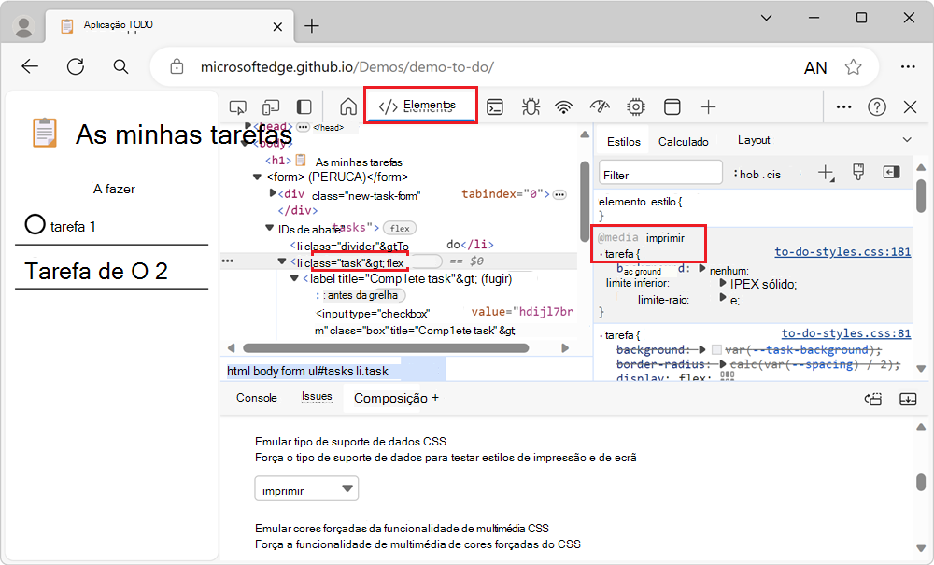The image size is (934, 565).
Task: Click the task-background color swatch
Action: 716,350
